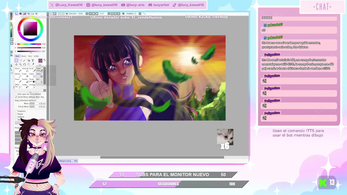
Task: Toggle the show Selection eye checkbox
Action: [x=67, y=14]
